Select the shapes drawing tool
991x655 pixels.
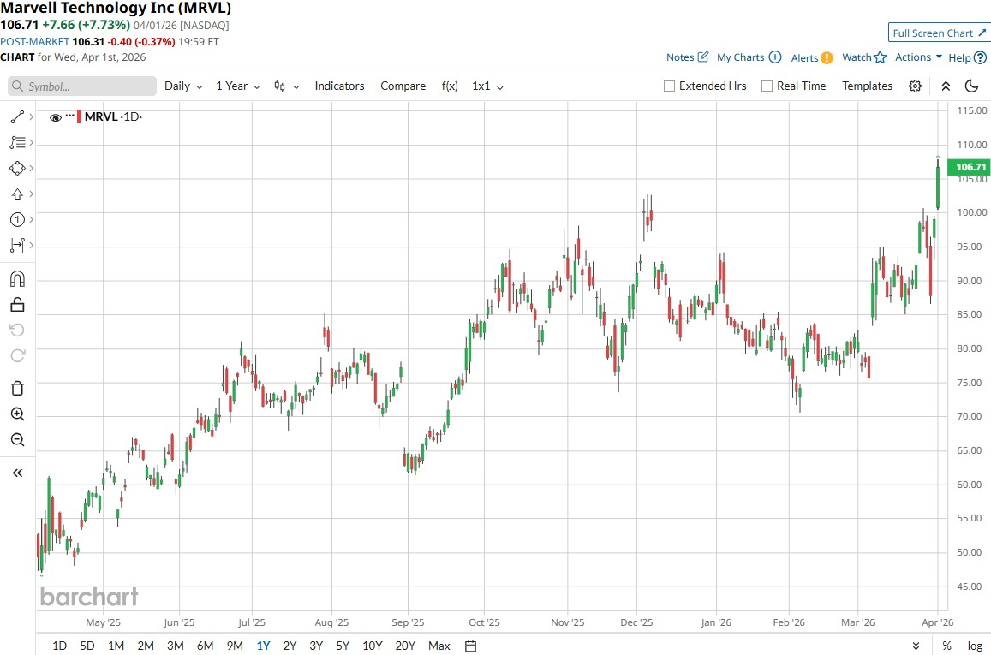pos(17,169)
